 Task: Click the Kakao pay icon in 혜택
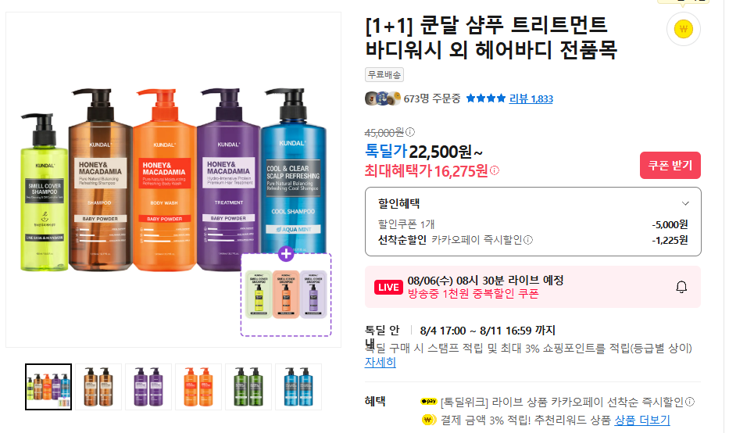(428, 402)
